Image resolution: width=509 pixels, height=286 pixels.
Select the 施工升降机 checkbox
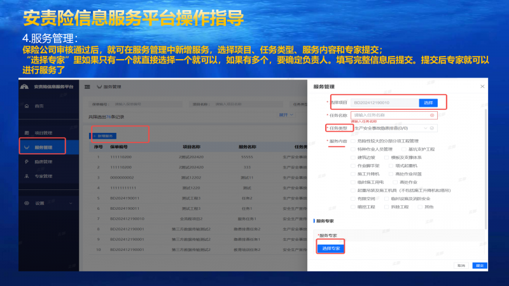353,174
